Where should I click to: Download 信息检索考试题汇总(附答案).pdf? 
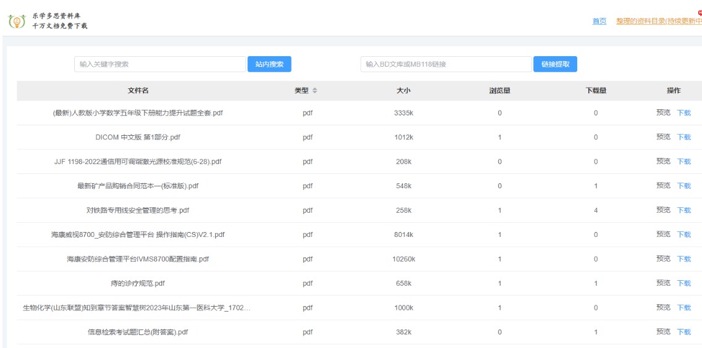tap(683, 332)
